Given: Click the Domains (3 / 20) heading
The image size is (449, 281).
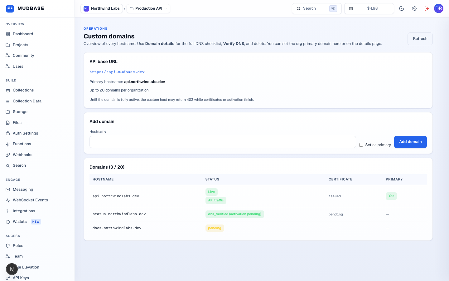Looking at the screenshot, I should 107,167.
